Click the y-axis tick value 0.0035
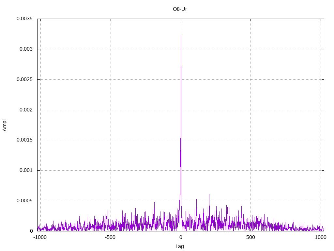334x251 pixels. click(25, 19)
